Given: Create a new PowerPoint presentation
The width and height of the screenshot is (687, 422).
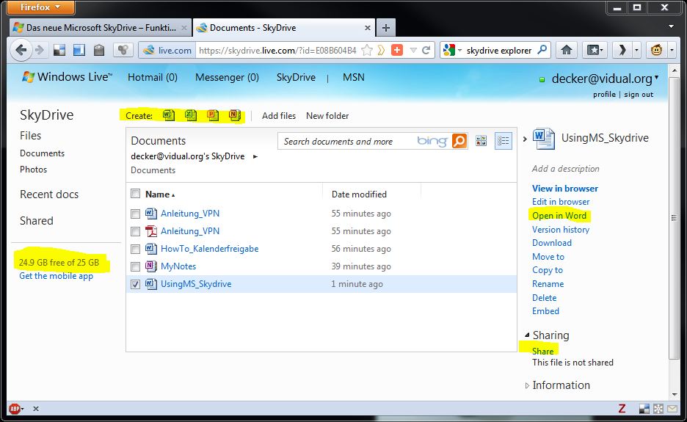Looking at the screenshot, I should [x=213, y=115].
